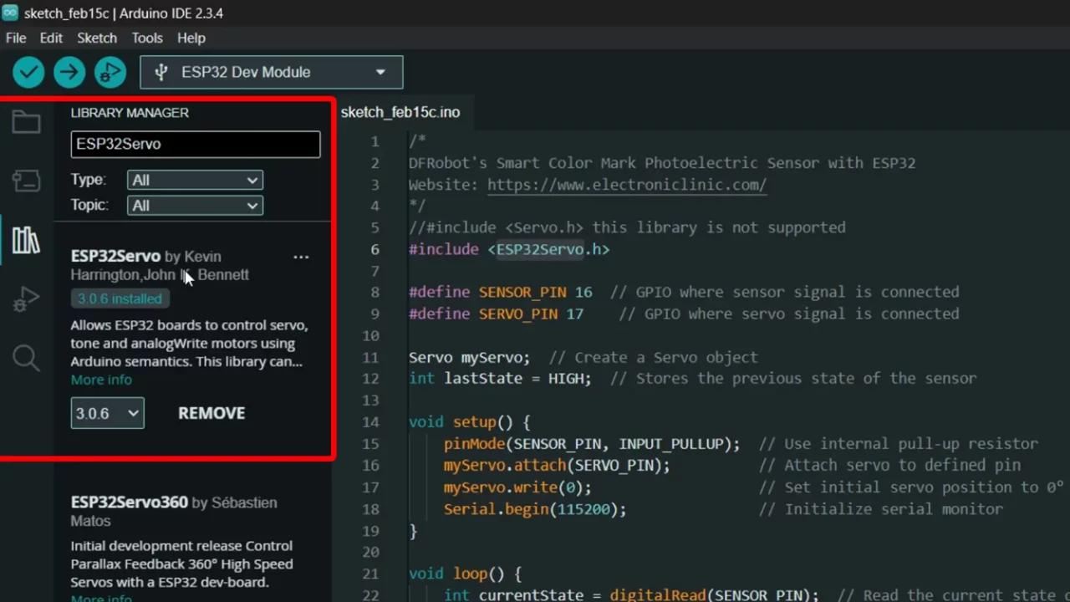Open the ESP32 Dev Module board dropdown
Screen dimensions: 1070x602
(272, 72)
